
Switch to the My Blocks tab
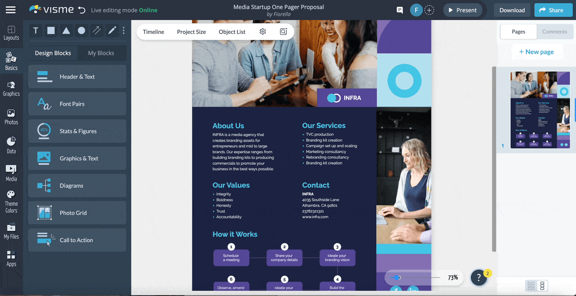tap(102, 53)
